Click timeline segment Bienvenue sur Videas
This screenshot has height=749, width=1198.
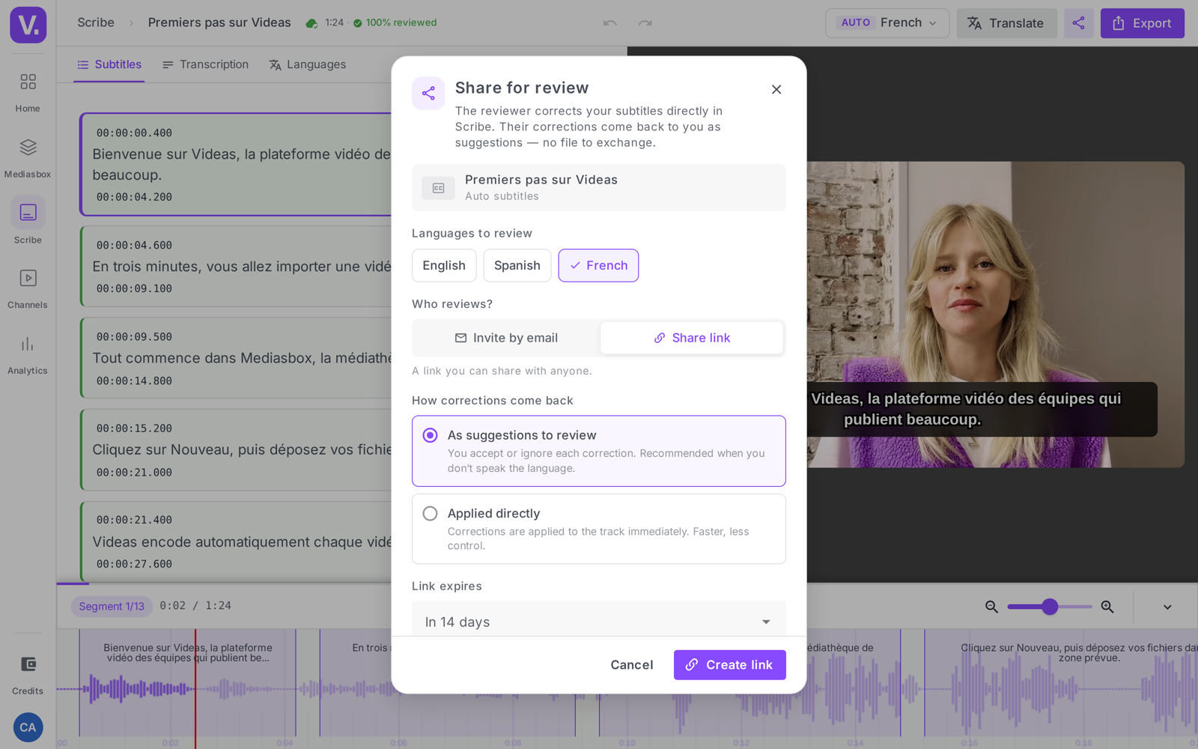[187, 682]
